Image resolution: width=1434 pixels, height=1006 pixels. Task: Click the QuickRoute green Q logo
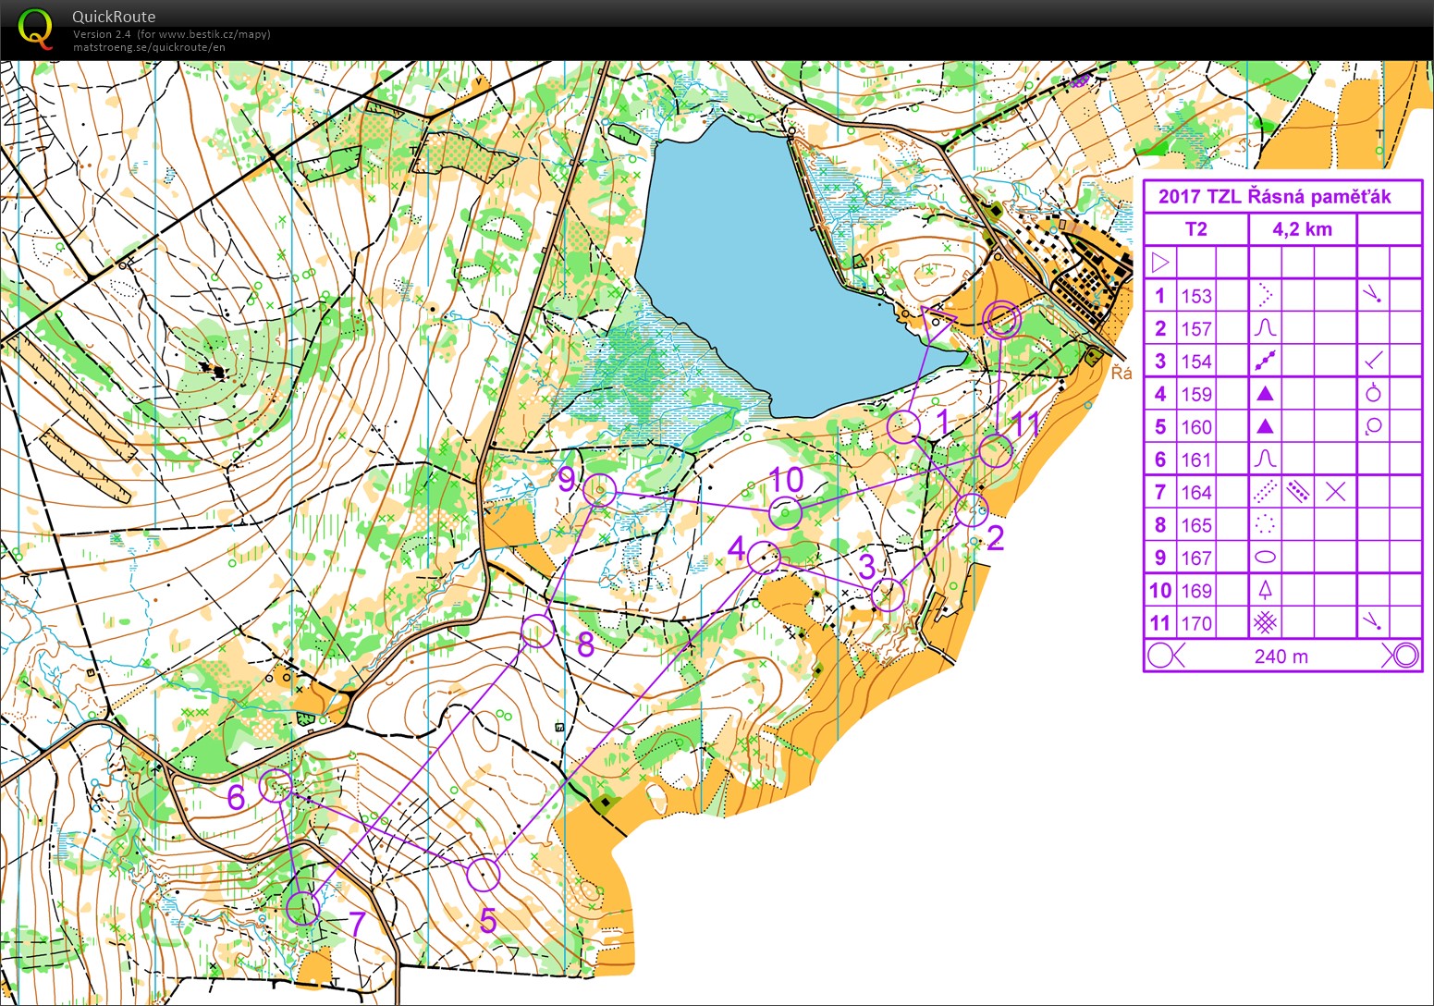pyautogui.click(x=36, y=28)
